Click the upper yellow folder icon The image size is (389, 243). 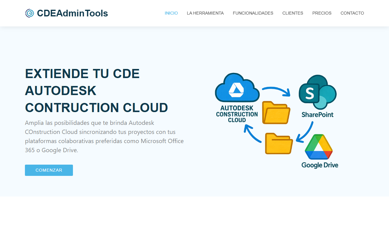click(x=276, y=112)
